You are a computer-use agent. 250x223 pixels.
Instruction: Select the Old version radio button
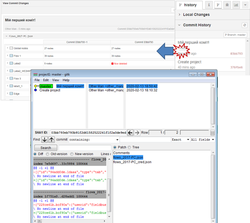click(x=48, y=154)
